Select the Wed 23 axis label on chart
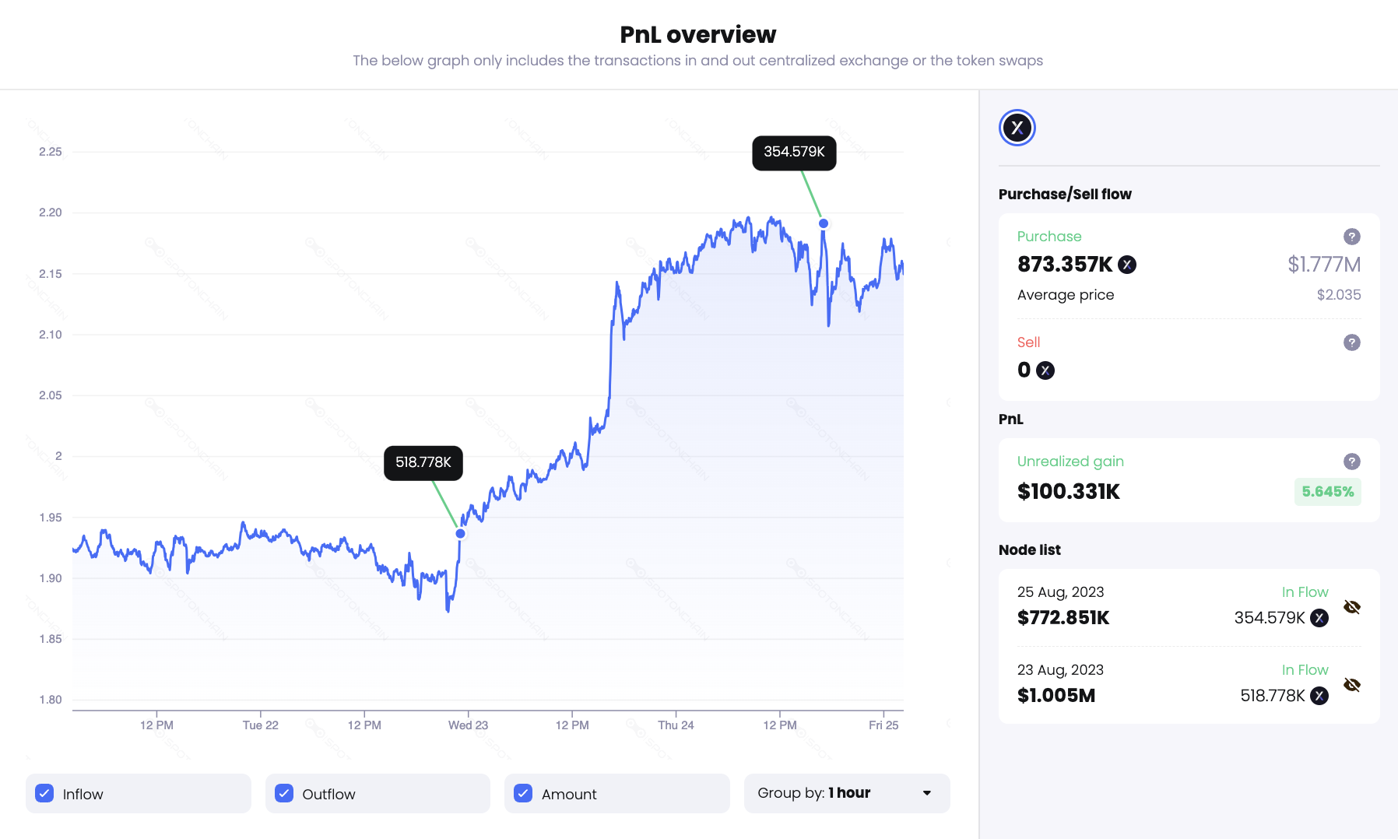 tap(468, 725)
